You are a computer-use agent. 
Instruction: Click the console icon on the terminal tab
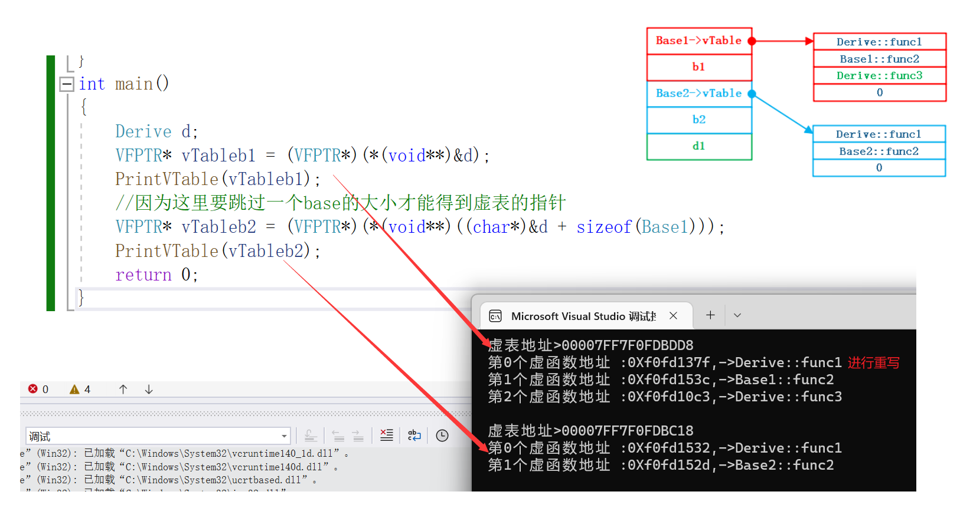495,316
